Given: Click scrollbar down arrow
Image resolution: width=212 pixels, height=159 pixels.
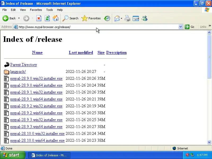Looking at the screenshot, I should pyautogui.click(x=209, y=142).
